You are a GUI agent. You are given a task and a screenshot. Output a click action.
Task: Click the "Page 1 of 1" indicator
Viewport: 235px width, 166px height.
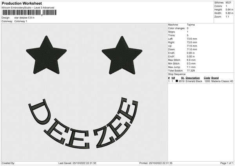point(227,163)
